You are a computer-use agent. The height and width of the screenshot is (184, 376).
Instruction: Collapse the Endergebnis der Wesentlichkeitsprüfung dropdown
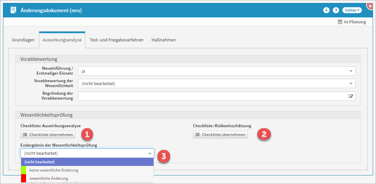tap(150, 153)
